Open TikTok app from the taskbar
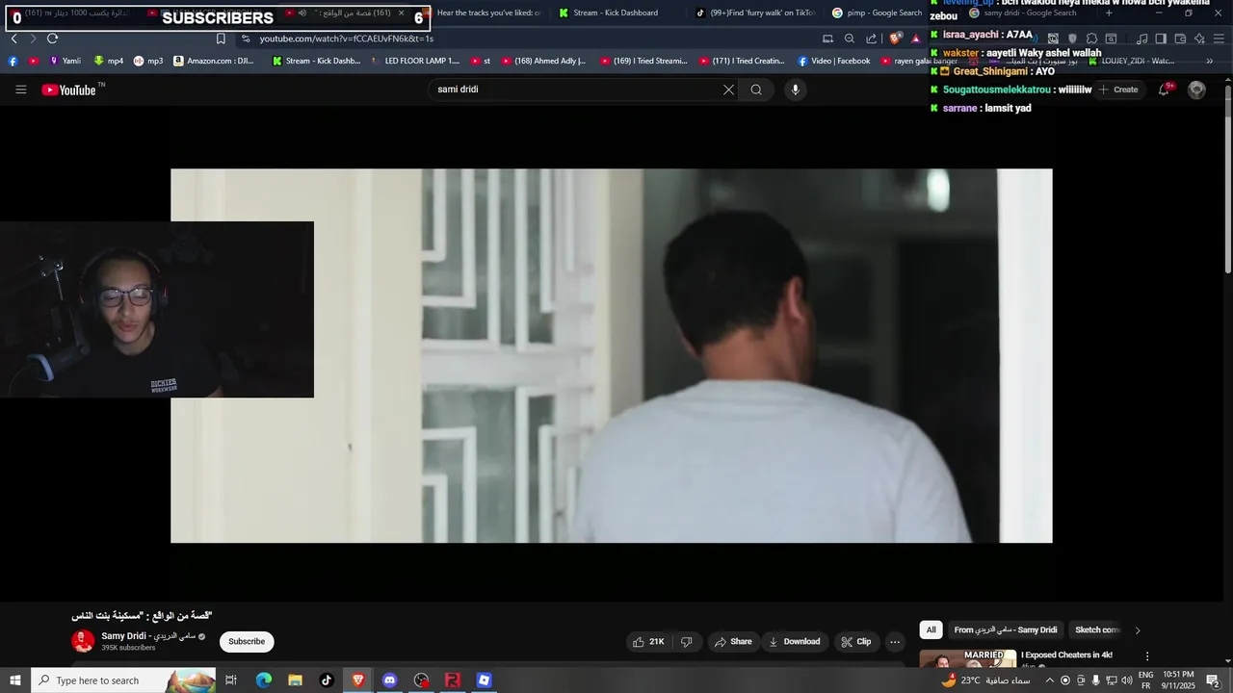Viewport: 1233px width, 693px height. [x=327, y=680]
